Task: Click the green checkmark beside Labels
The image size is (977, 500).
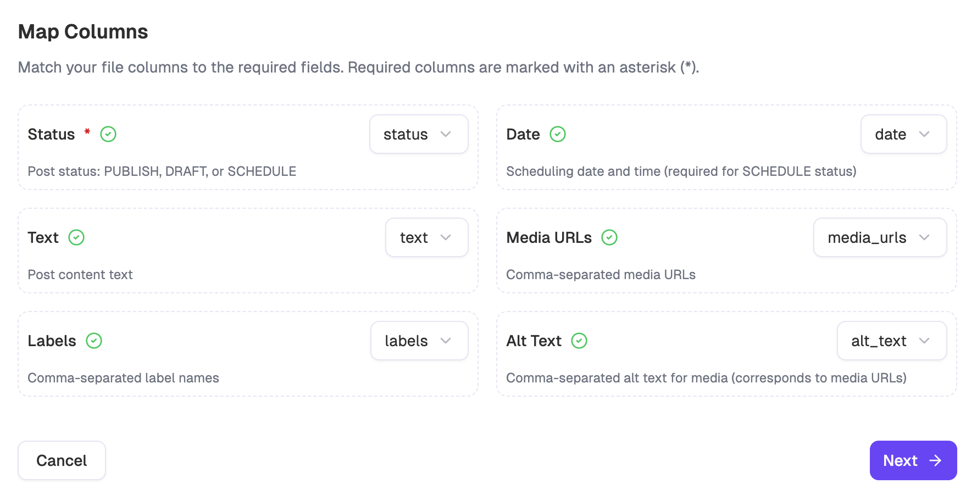Action: 95,341
